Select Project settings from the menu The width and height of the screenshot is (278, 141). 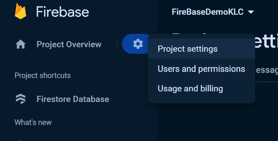[x=187, y=49]
